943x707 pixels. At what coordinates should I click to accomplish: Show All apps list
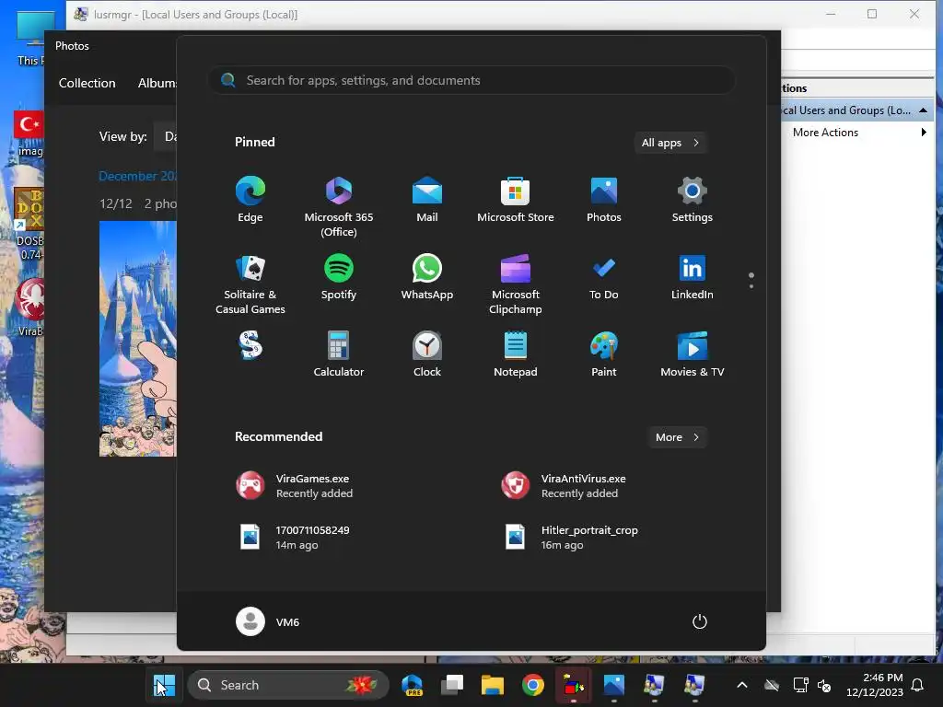coord(670,143)
